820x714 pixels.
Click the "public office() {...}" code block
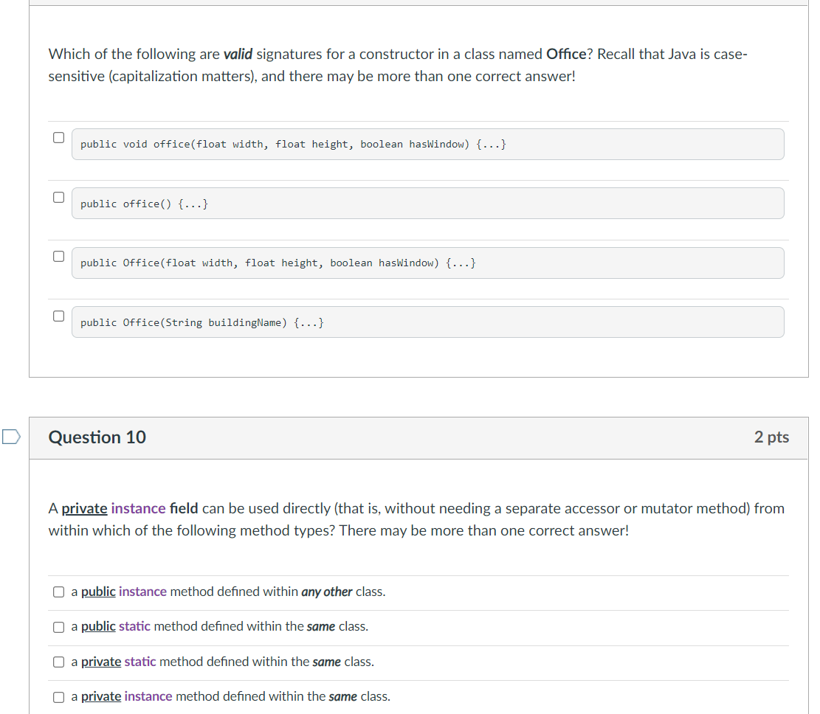428,203
